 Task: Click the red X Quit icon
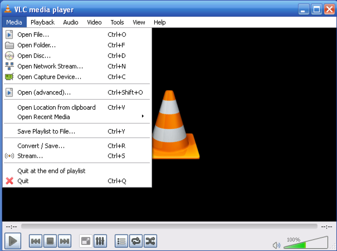point(9,181)
